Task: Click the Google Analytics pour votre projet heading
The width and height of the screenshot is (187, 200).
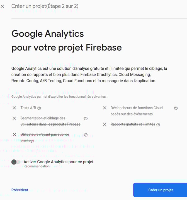Action: (x=67, y=41)
